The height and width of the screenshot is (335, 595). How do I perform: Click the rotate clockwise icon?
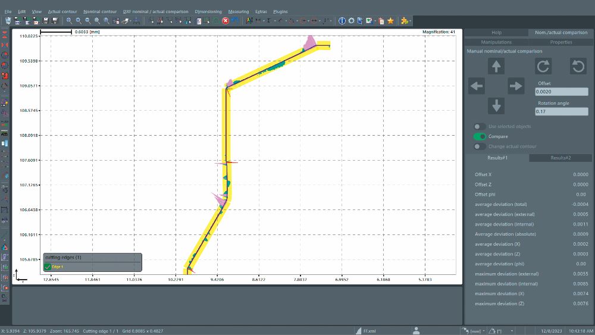coord(543,67)
